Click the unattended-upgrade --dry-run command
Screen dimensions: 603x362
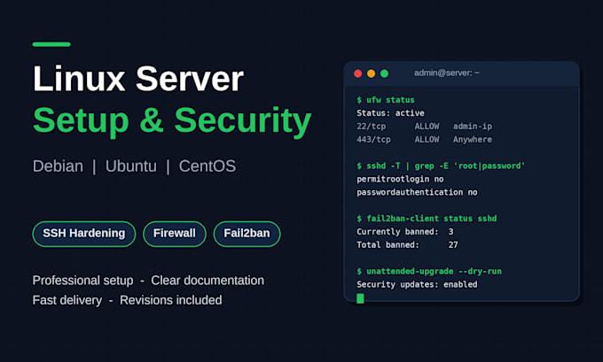click(x=429, y=271)
